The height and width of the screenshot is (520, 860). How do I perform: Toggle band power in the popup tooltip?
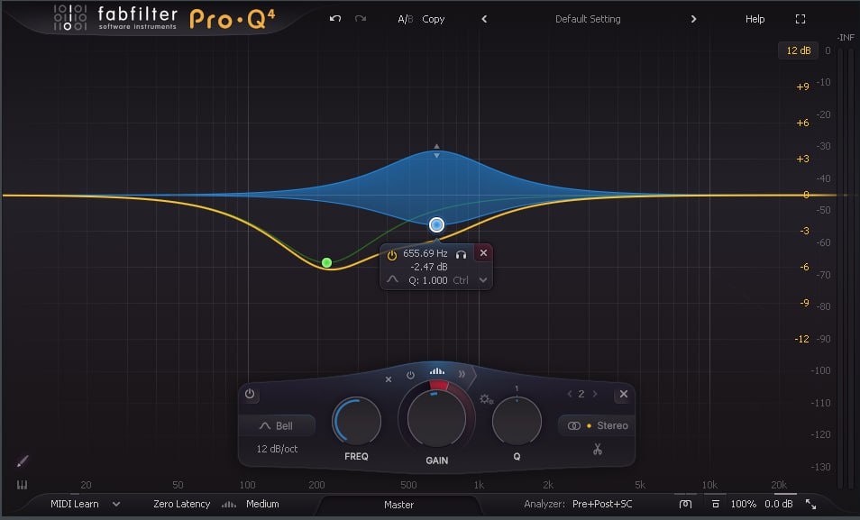(x=391, y=255)
